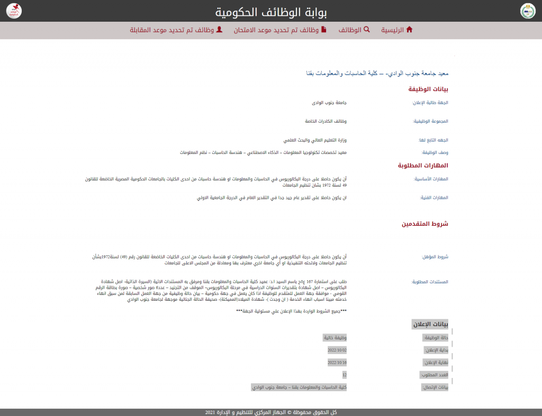Click the بوابة الوظائف الحكومية page title
Viewport: 542px width, 416px height.
click(272, 12)
